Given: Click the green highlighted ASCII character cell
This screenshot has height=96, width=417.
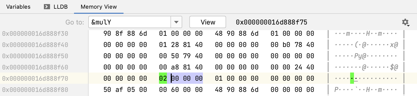Looking at the screenshot, I should pos(352,78).
